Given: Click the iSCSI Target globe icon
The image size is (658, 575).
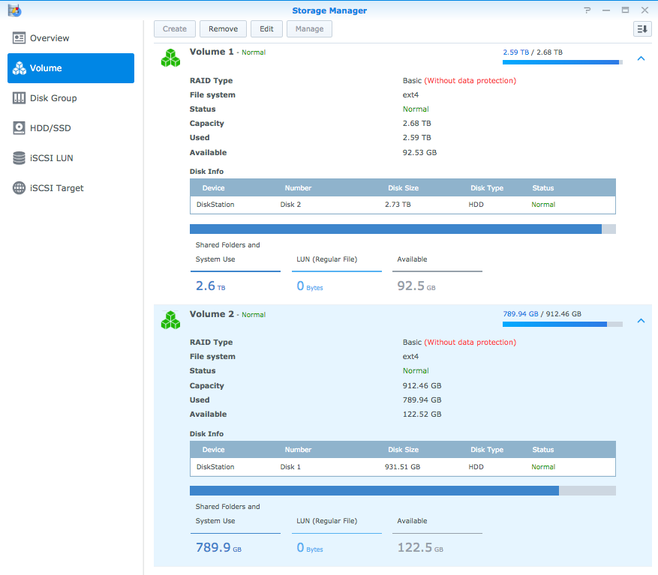Looking at the screenshot, I should (19, 188).
